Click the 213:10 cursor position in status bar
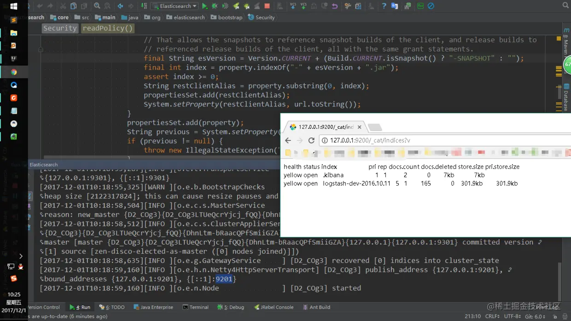 tap(473, 316)
